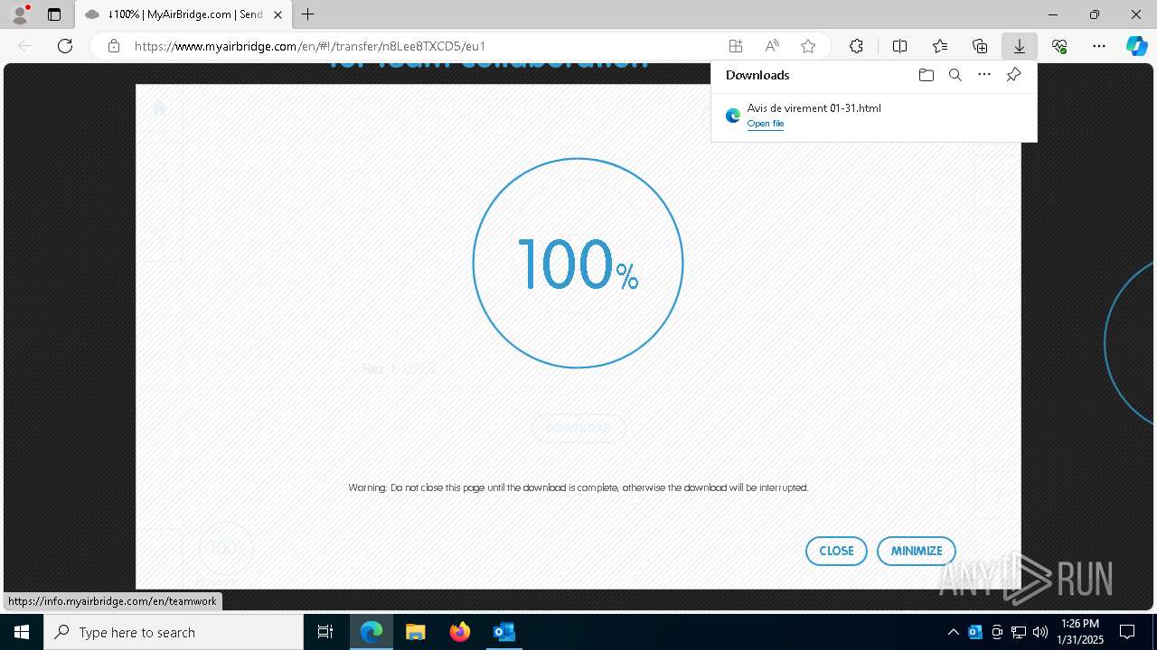Toggle Read aloud icon
This screenshot has width=1157, height=650.
tap(772, 46)
